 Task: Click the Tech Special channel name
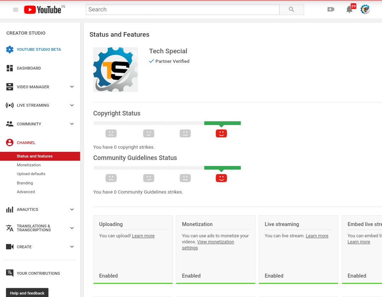tap(168, 51)
